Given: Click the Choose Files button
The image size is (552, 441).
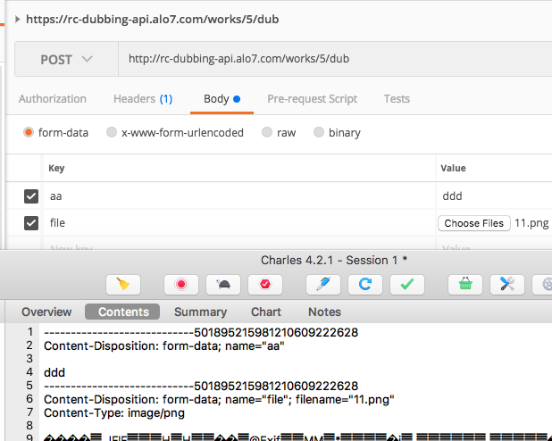Looking at the screenshot, I should [474, 223].
